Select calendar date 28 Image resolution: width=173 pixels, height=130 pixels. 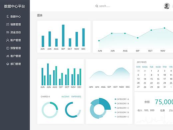coord(145,87)
